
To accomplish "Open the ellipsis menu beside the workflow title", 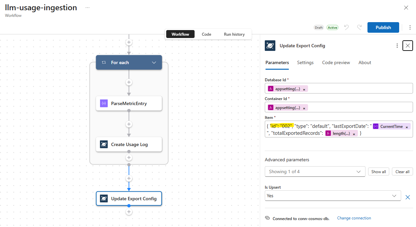I will pyautogui.click(x=87, y=7).
